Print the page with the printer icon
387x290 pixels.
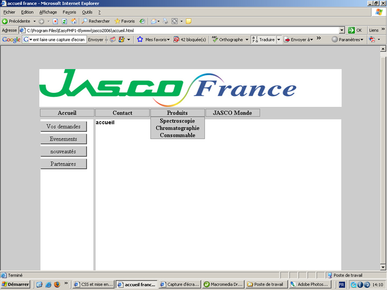165,21
